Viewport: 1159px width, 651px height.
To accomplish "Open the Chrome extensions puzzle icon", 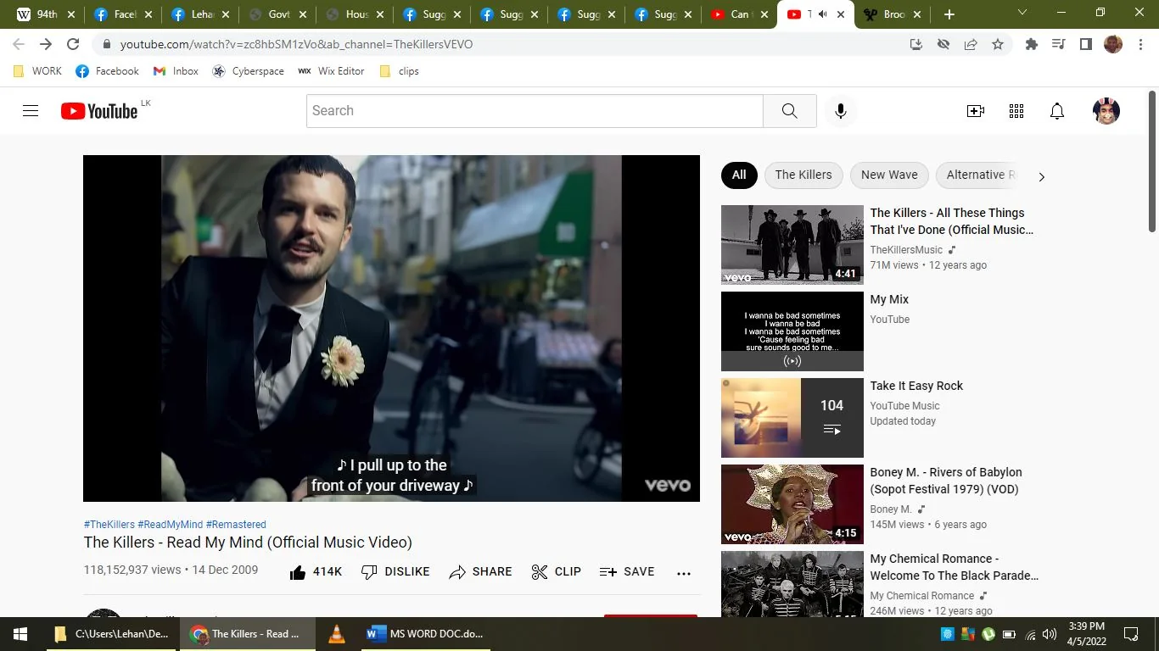I will (x=1032, y=44).
